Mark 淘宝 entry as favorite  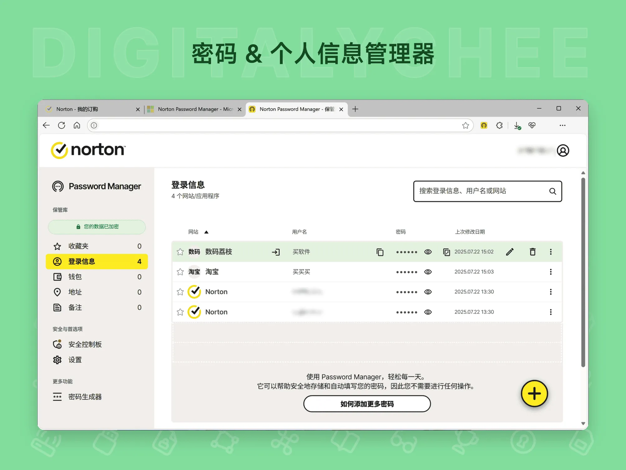click(180, 272)
